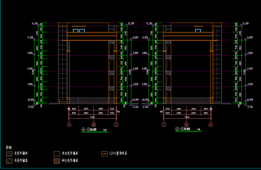Select the 图例 legend heading text
The height and width of the screenshot is (170, 261).
9,147
